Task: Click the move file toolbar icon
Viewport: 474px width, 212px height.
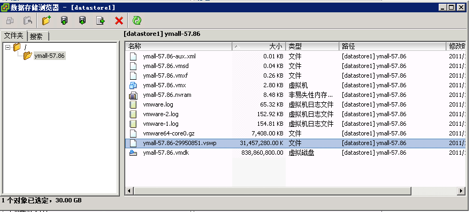Action: click(101, 20)
